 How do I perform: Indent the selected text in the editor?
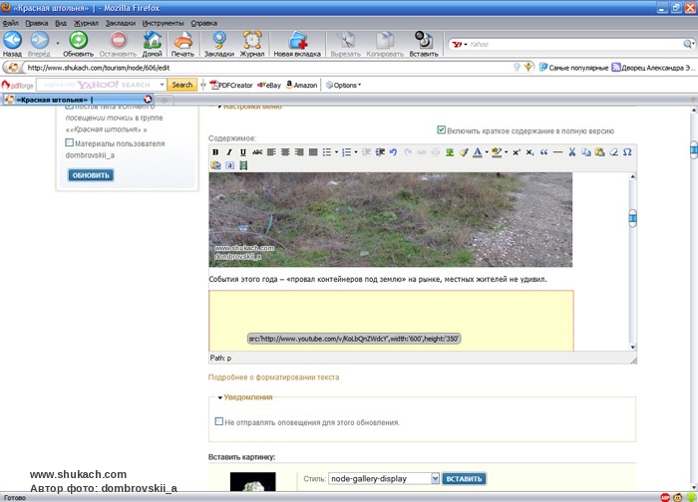pyautogui.click(x=380, y=152)
